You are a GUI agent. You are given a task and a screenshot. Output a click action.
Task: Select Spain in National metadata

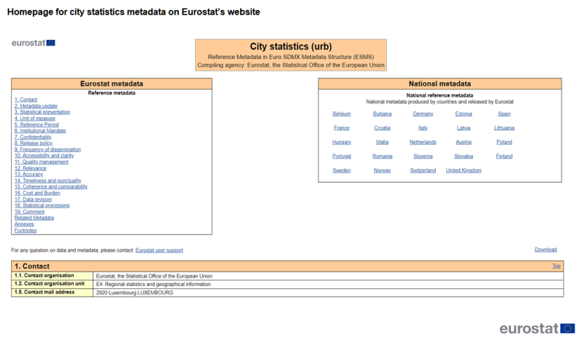[x=504, y=114]
